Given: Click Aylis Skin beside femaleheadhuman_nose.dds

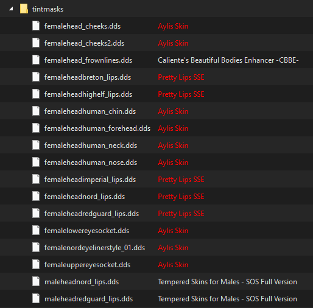Looking at the screenshot, I should [173, 163].
